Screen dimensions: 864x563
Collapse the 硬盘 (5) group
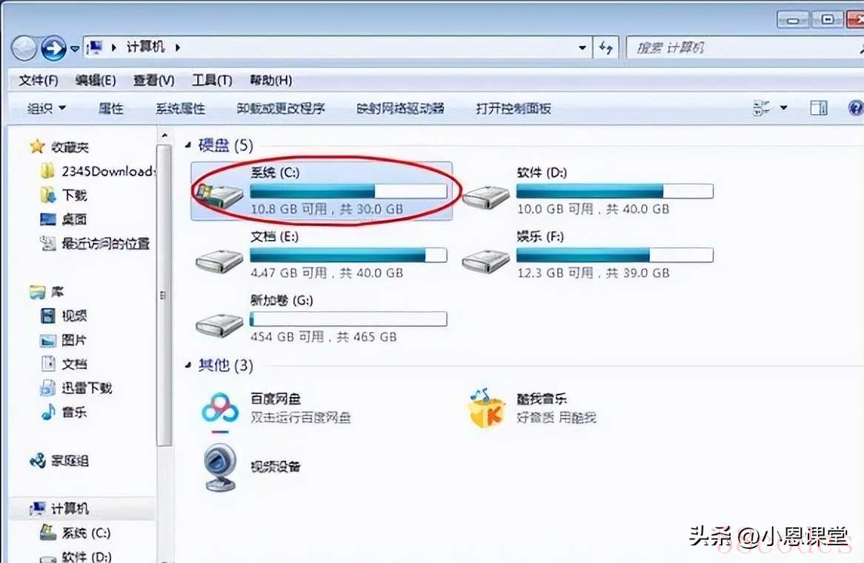click(x=188, y=145)
